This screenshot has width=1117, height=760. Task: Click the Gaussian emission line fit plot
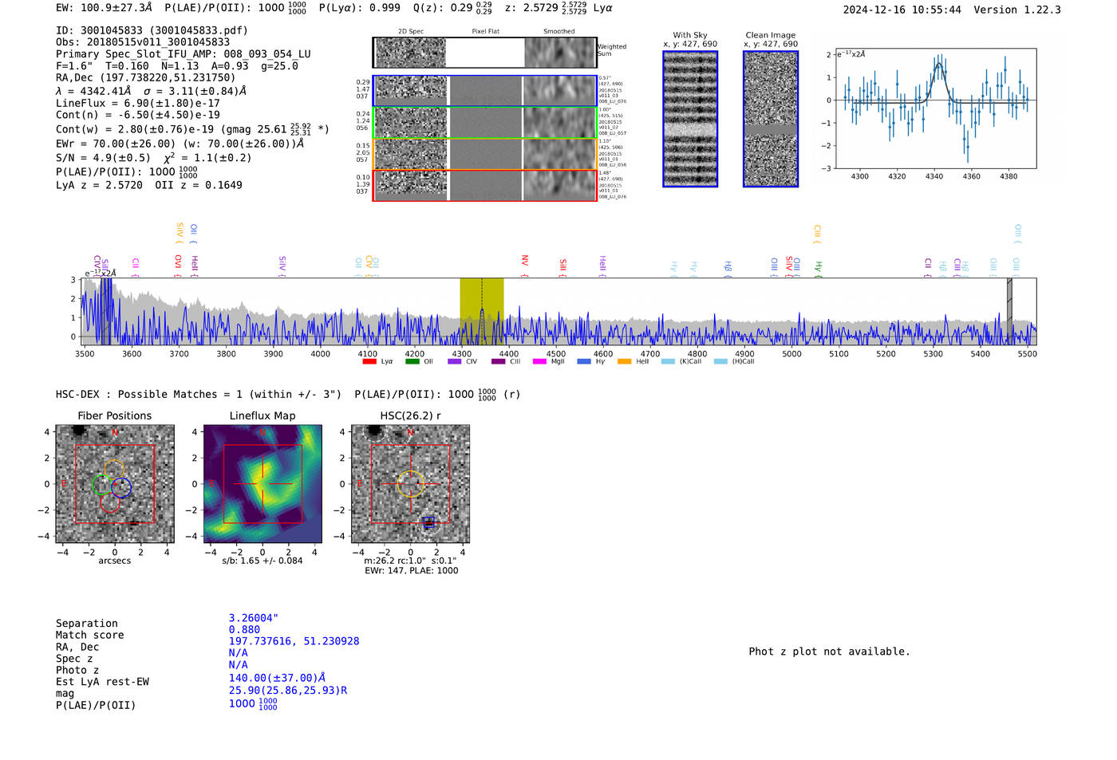pyautogui.click(x=935, y=108)
